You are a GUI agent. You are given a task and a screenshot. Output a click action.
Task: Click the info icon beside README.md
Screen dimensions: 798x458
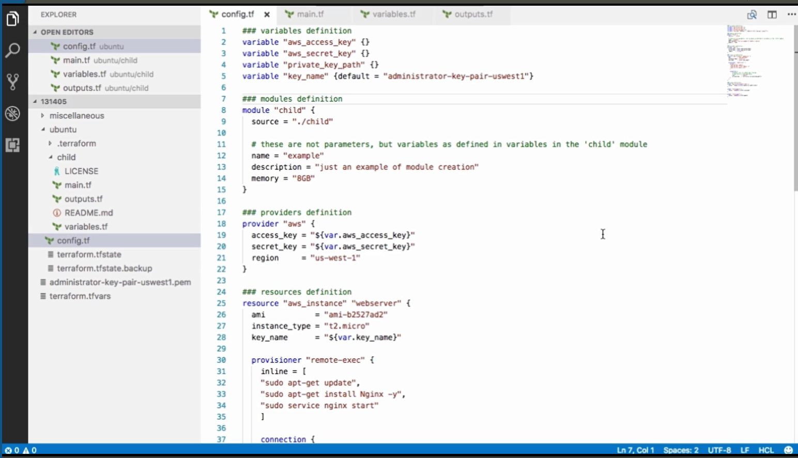click(57, 213)
